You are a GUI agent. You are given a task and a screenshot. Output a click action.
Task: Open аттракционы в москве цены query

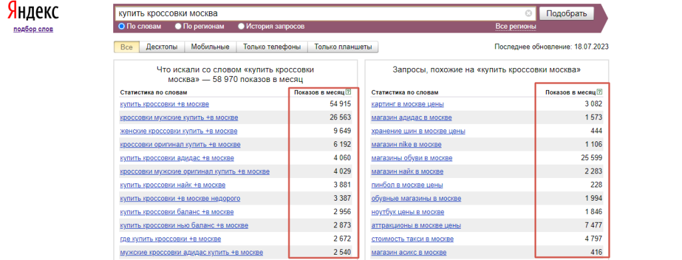point(416,225)
